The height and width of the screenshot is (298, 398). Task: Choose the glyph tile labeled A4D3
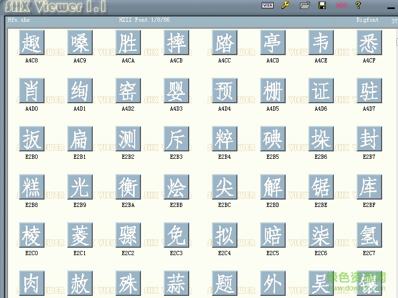[176, 91]
